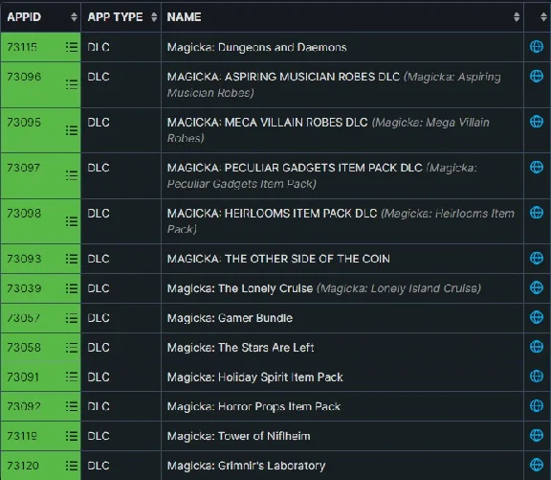Open app ID 73098 link
This screenshot has width=551, height=480.
tap(24, 214)
